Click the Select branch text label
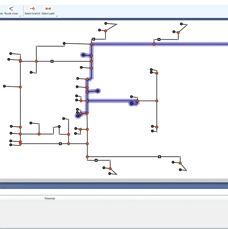 32,13
